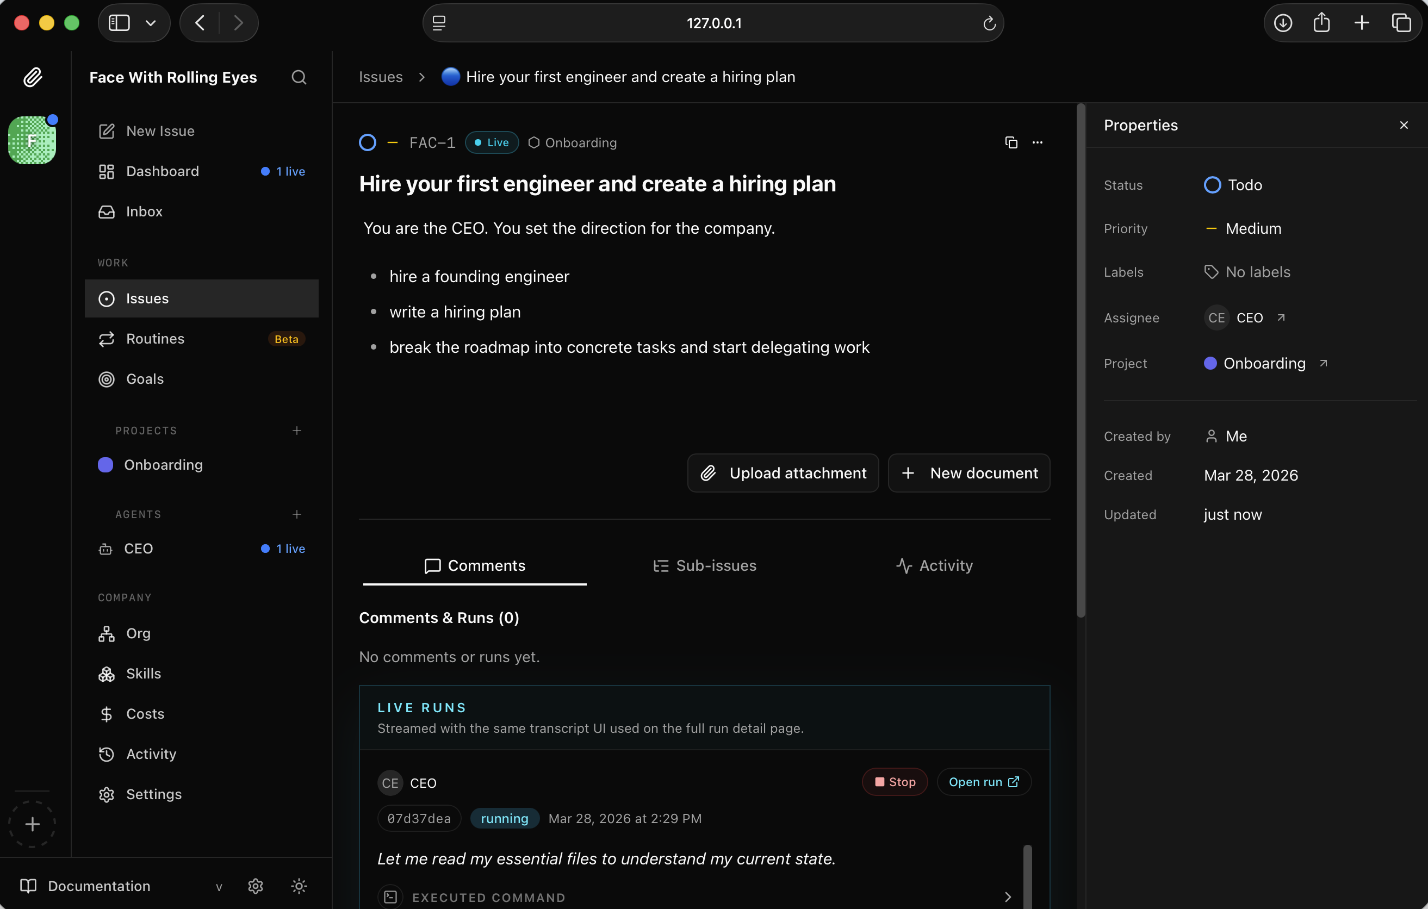Viewport: 1428px width, 909px height.
Task: Open workspace search
Action: 299,77
